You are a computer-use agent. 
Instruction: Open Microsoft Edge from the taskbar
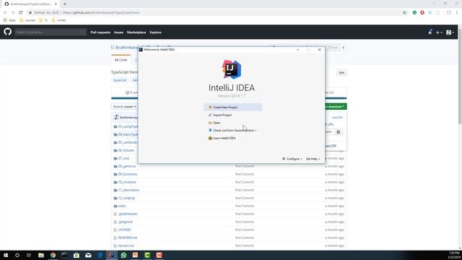(100, 255)
